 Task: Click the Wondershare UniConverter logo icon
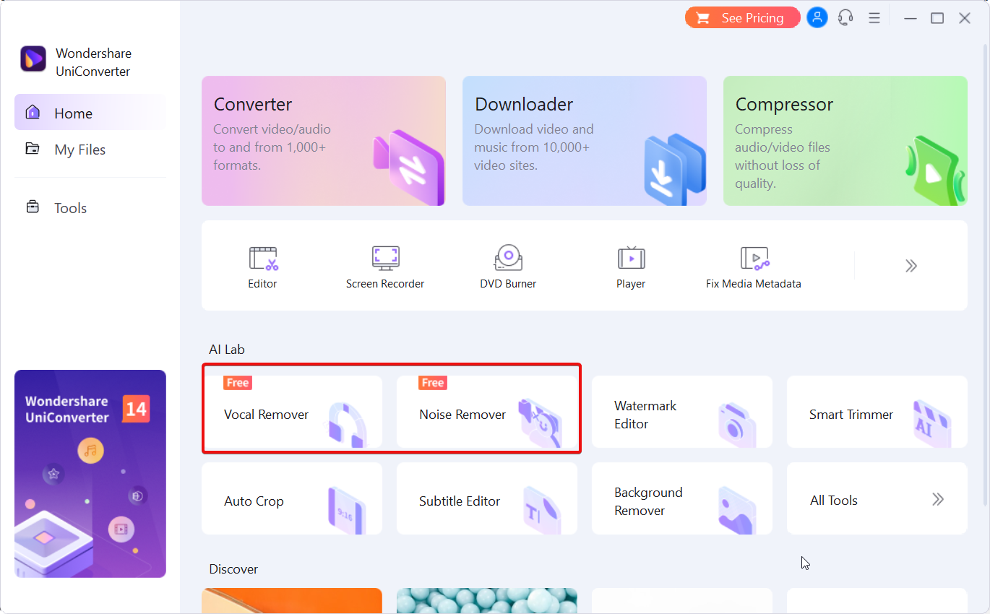(x=33, y=59)
